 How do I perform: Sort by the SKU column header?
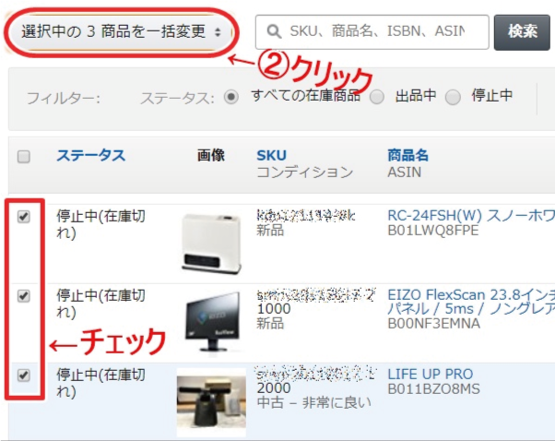coord(271,155)
